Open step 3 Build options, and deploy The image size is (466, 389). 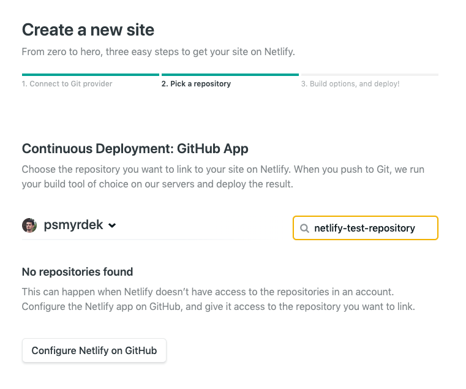click(350, 84)
